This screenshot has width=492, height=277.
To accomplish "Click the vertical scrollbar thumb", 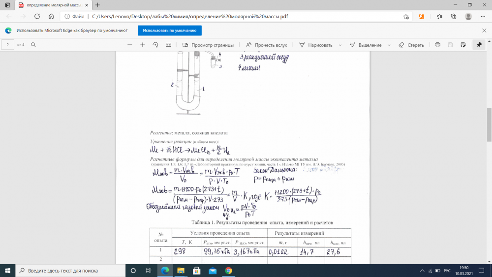I will 489,125.
